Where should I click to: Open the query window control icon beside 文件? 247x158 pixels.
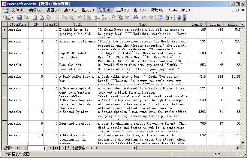pyautogui.click(x=7, y=10)
